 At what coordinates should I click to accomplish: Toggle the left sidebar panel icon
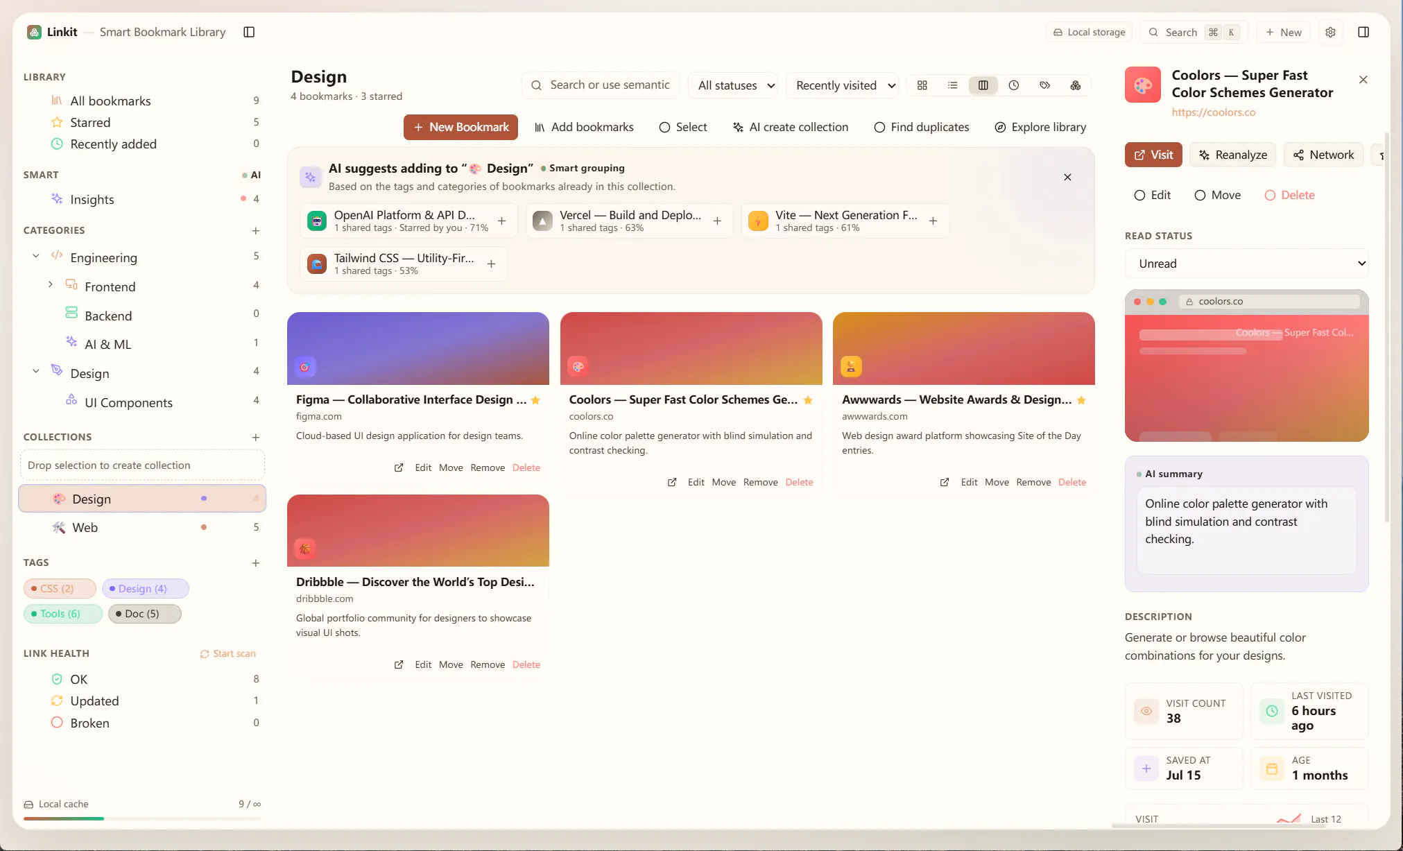(x=249, y=32)
